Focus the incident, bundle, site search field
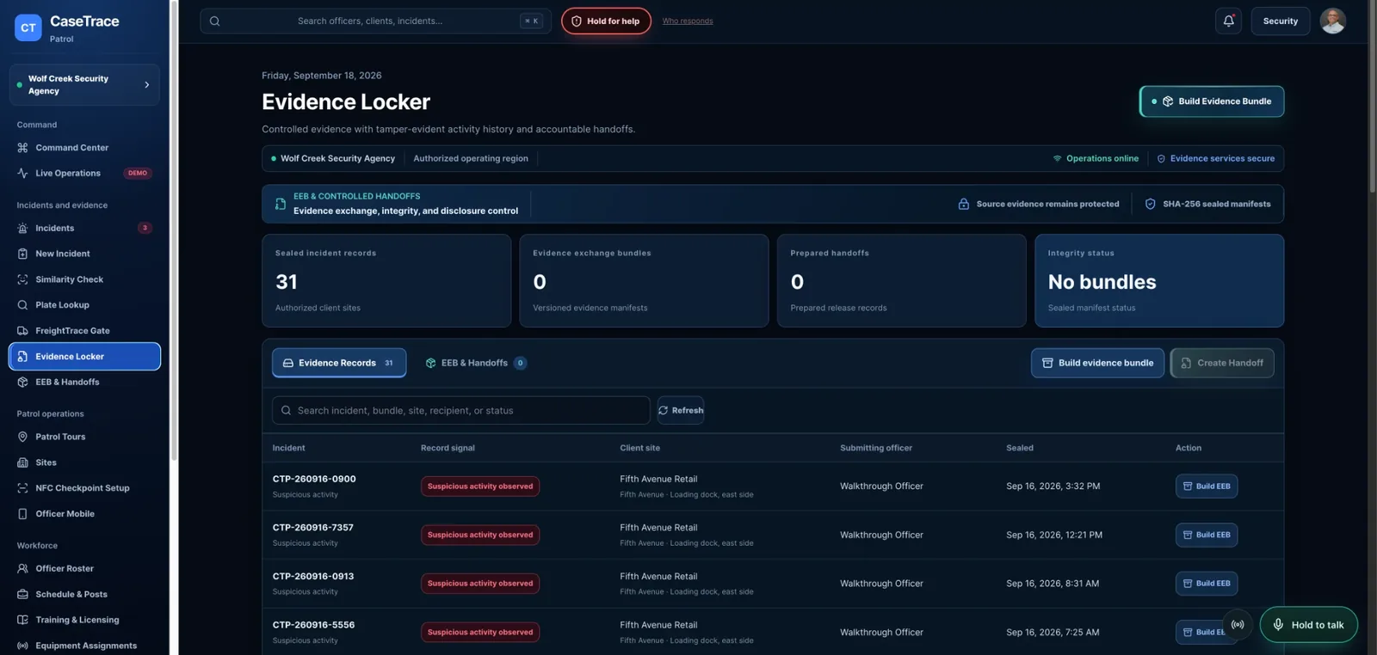1377x655 pixels. (x=461, y=410)
